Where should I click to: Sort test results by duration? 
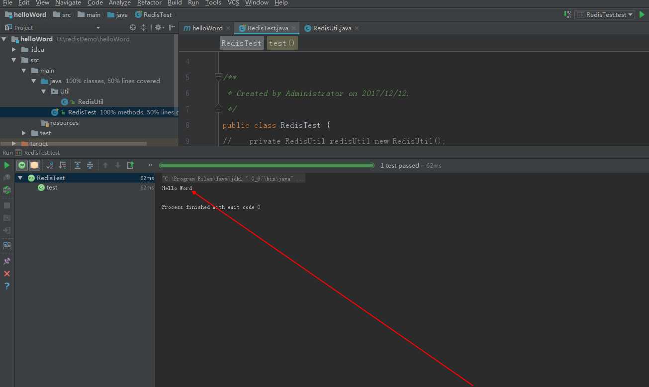tap(62, 165)
